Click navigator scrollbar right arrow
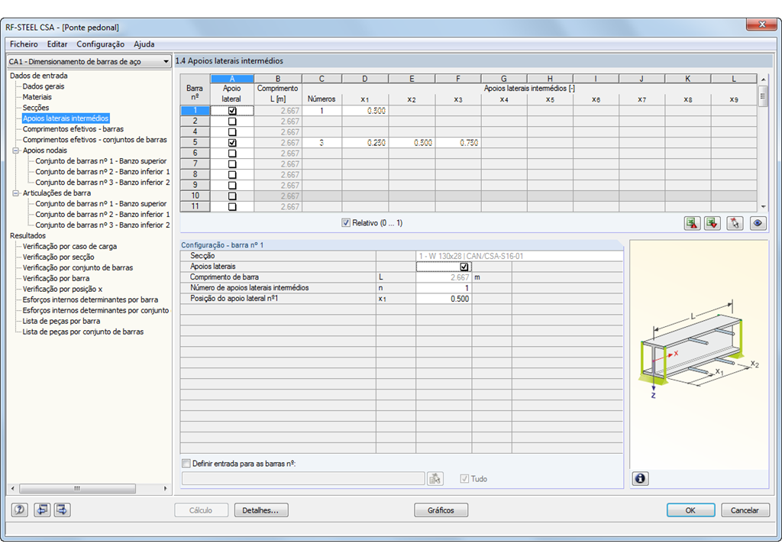 click(x=165, y=488)
